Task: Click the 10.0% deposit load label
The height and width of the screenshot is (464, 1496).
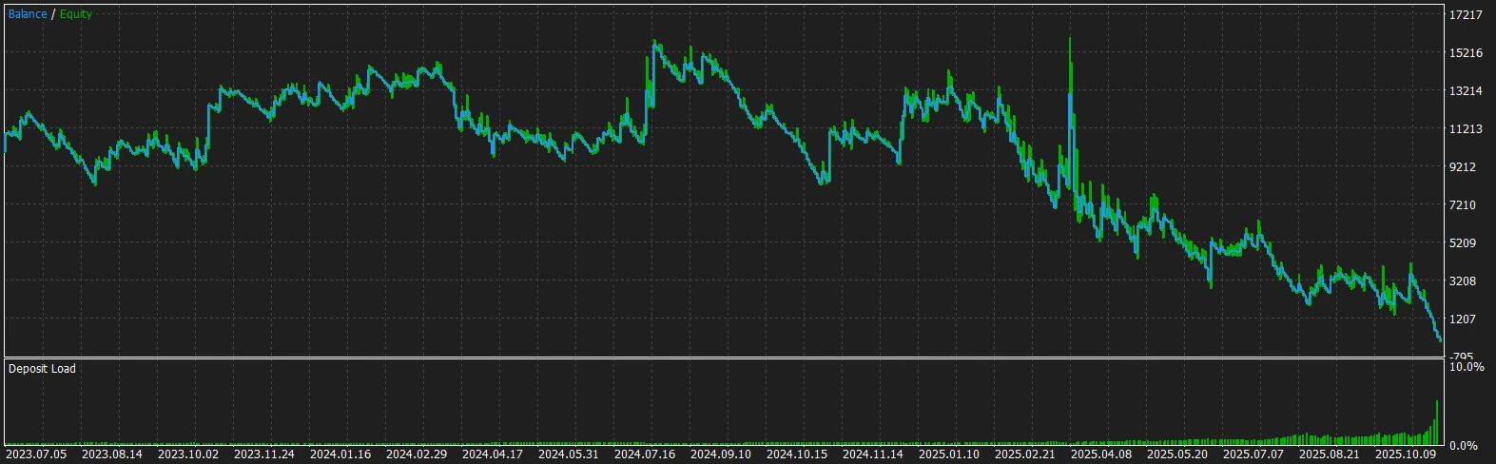Action: point(1467,367)
